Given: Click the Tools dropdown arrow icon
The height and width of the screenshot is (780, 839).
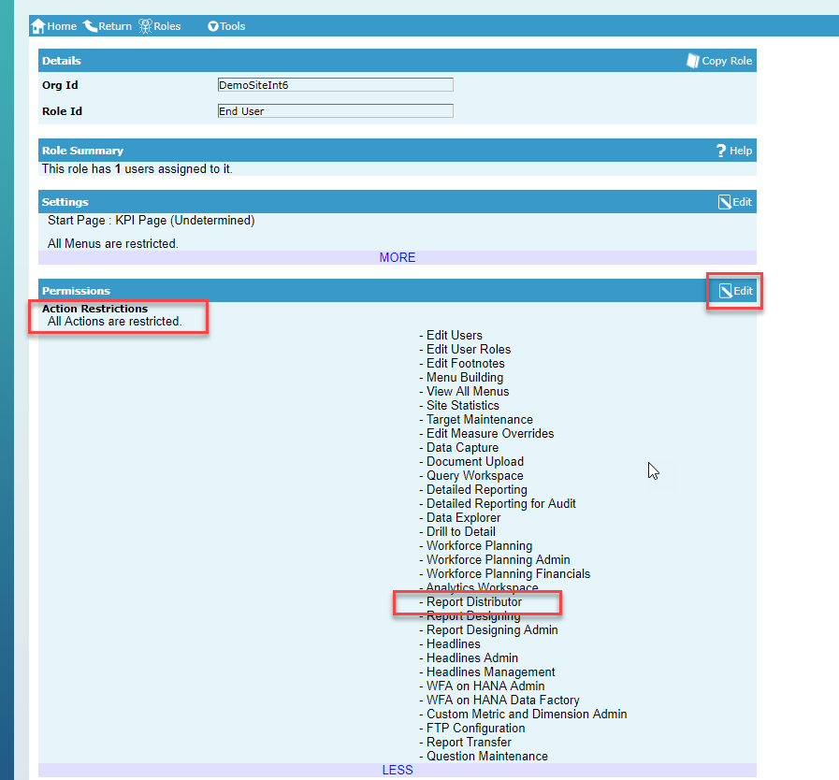Looking at the screenshot, I should 213,26.
